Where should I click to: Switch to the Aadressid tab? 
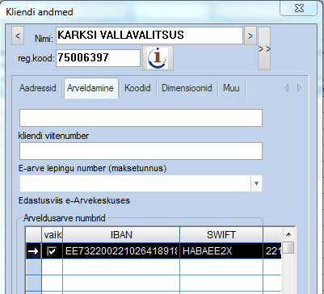[38, 88]
